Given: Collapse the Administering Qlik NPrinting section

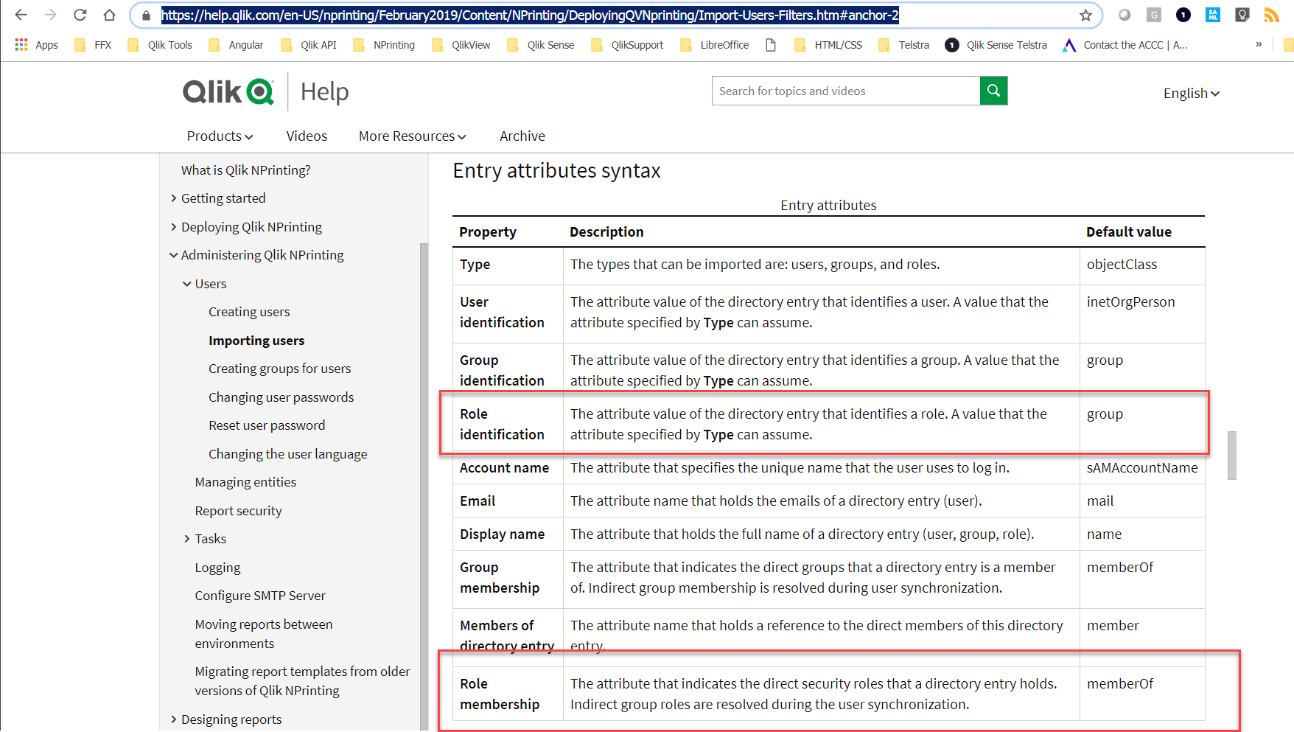Looking at the screenshot, I should [x=173, y=254].
